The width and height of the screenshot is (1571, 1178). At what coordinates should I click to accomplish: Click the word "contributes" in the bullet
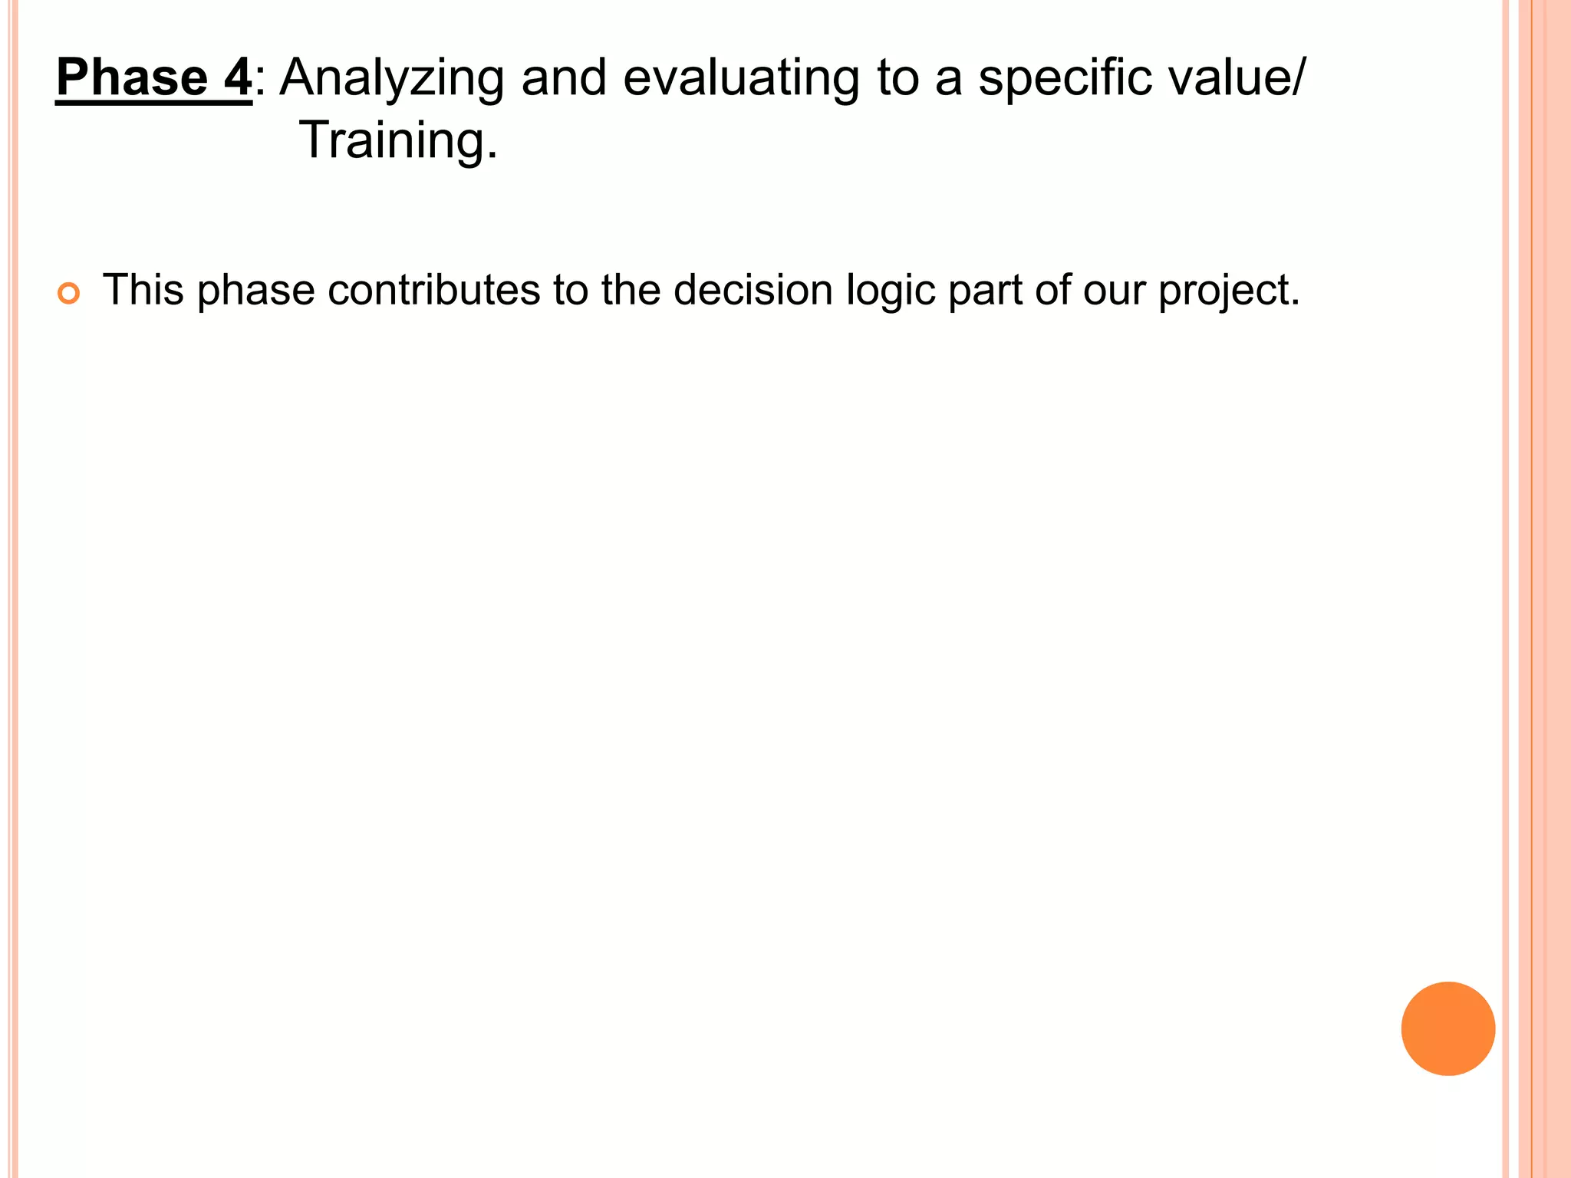(434, 291)
